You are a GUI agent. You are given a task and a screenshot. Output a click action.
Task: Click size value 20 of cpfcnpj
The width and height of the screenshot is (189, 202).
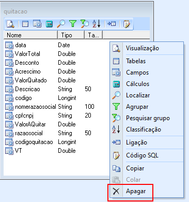(88, 116)
